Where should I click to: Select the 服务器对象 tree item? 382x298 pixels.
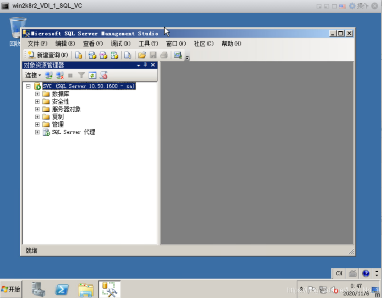click(66, 109)
